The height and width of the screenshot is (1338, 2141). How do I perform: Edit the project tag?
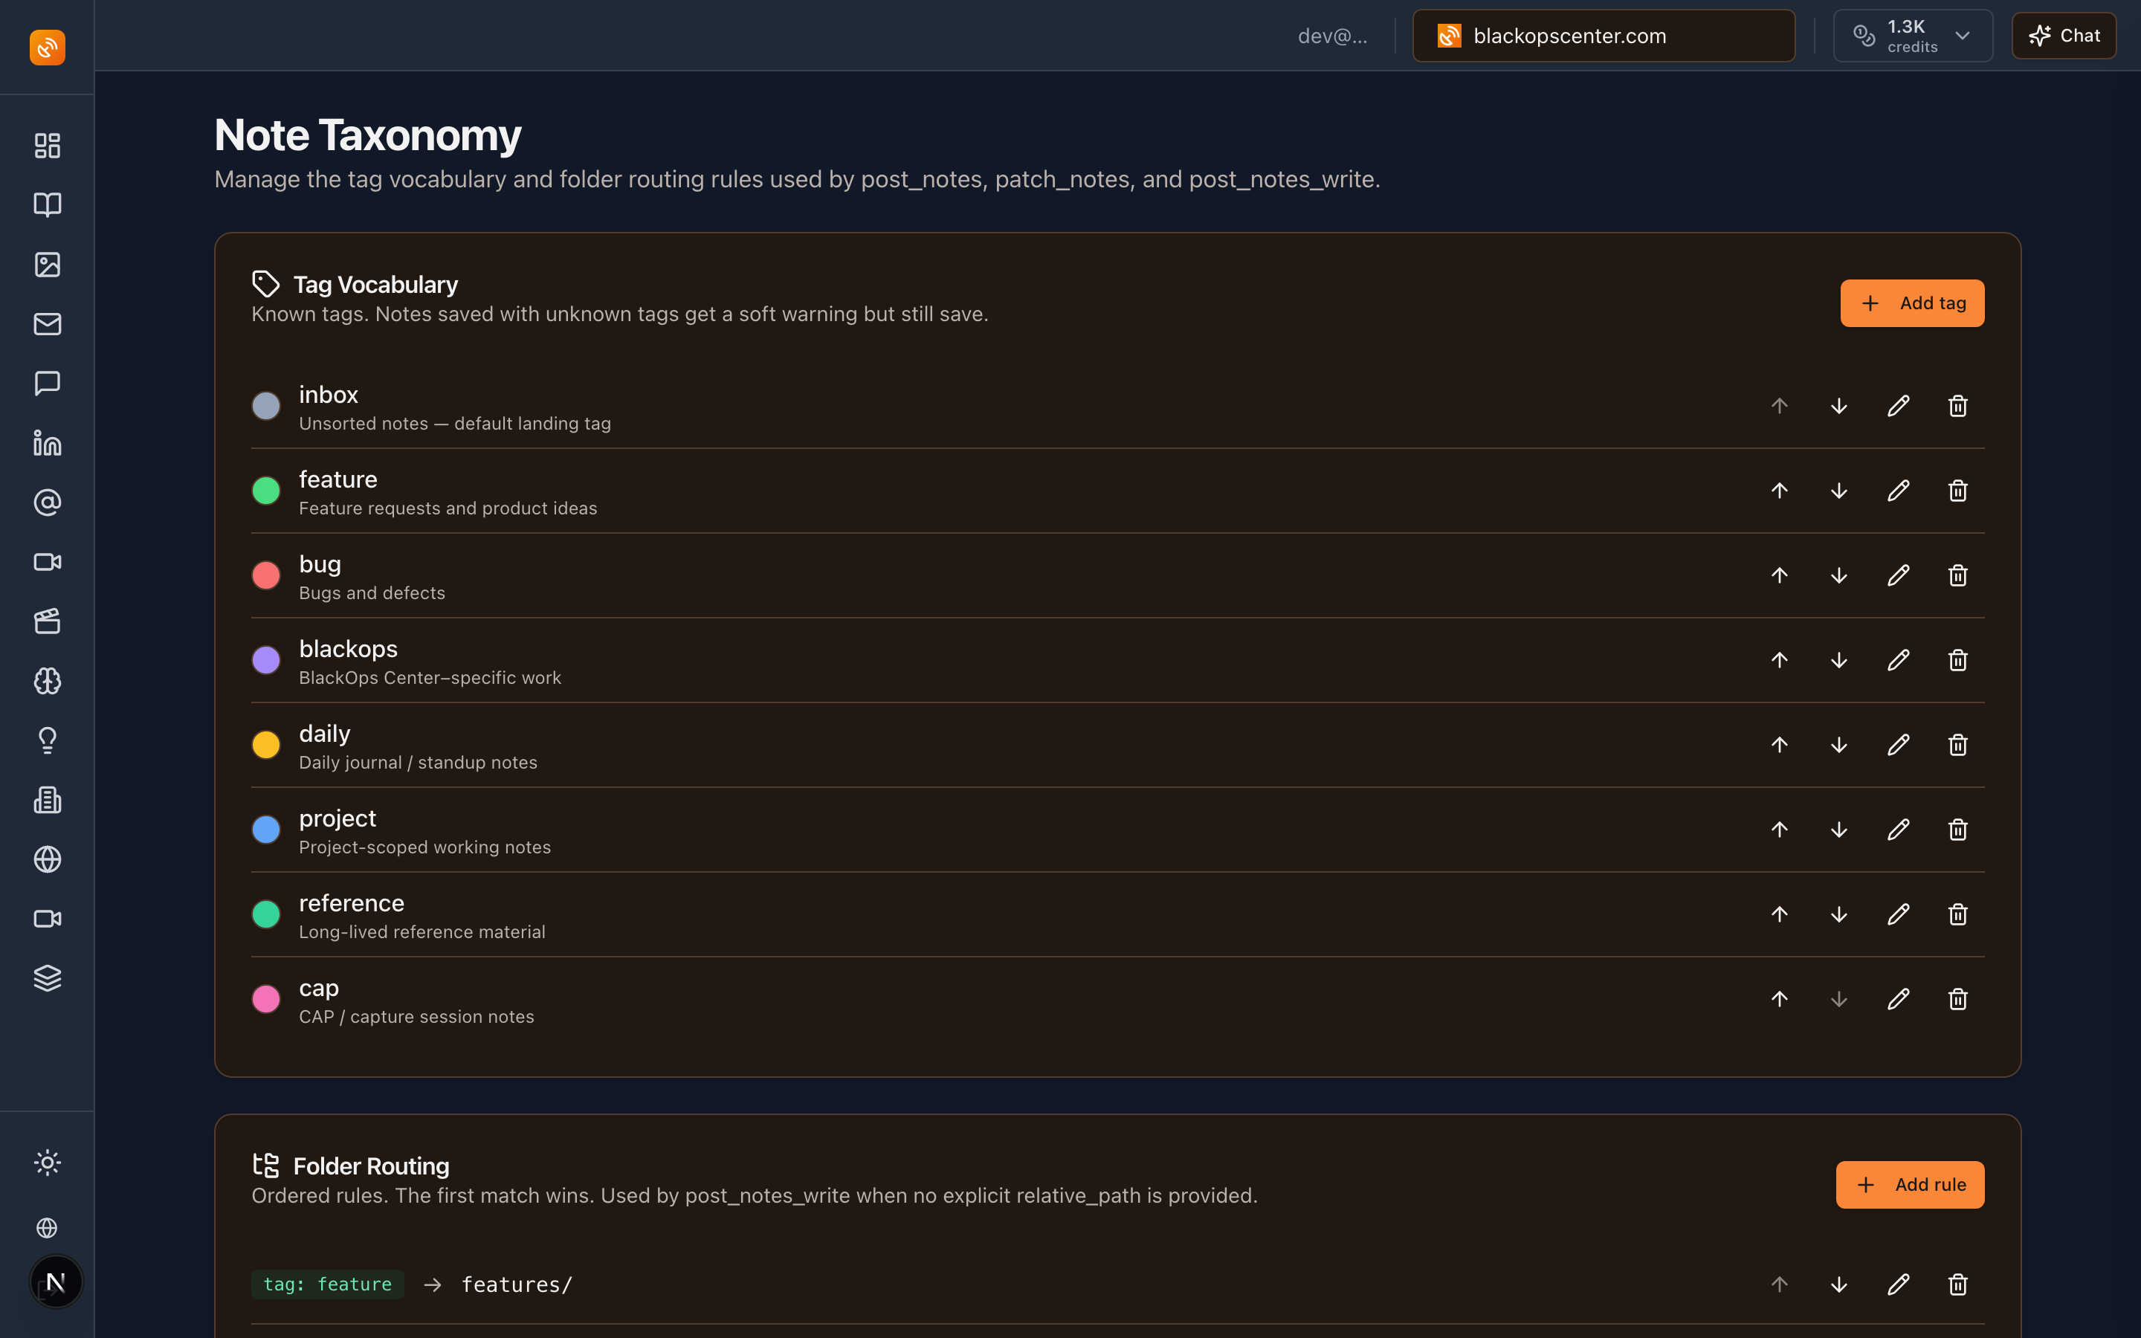click(1898, 829)
